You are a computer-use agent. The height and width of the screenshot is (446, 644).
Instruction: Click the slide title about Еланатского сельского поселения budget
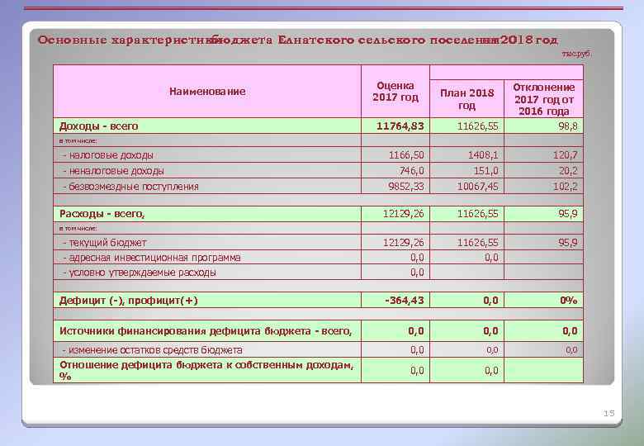click(x=298, y=40)
